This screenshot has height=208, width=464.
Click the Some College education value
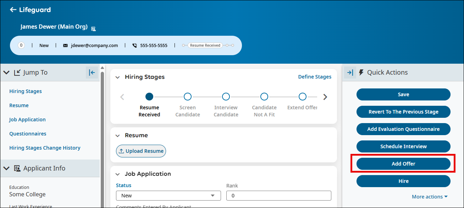[x=27, y=194]
